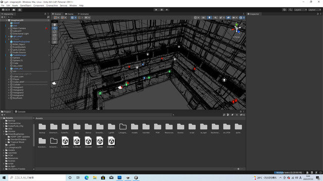Select Hologram1 in the Hierarchy

18,87
